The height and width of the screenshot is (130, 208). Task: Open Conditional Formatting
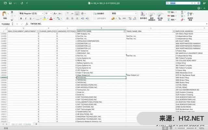point(143,16)
